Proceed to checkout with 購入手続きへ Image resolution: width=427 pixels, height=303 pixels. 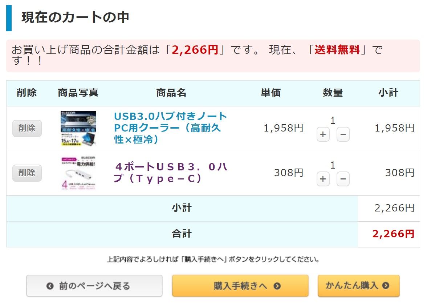pos(240,286)
